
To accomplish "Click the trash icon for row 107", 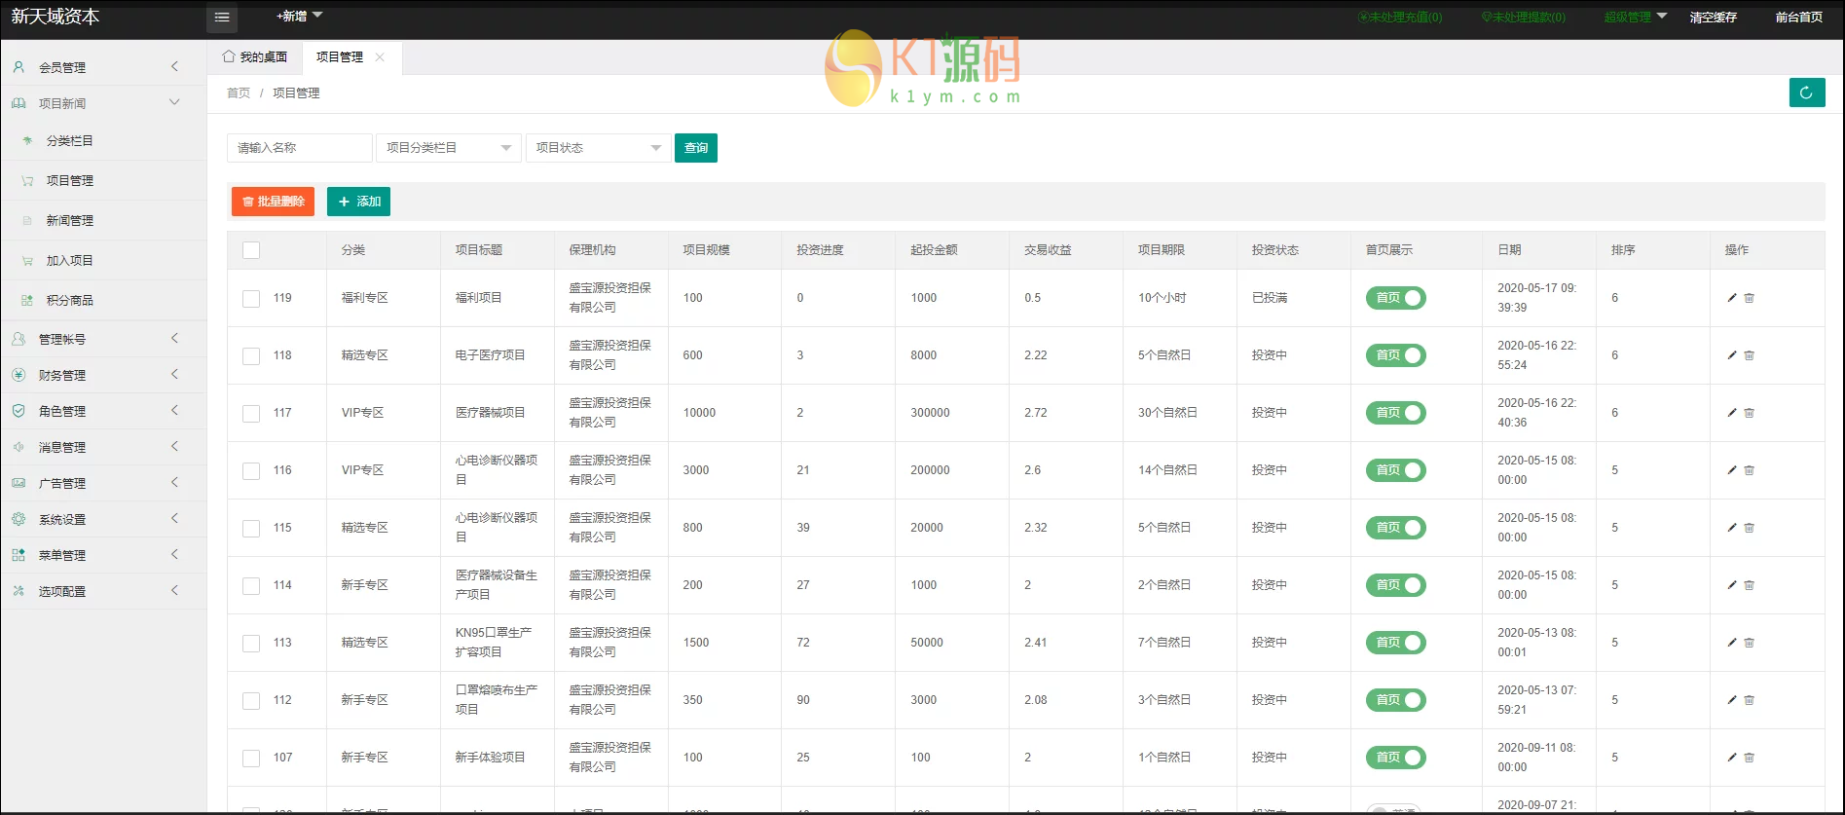I will (1750, 758).
